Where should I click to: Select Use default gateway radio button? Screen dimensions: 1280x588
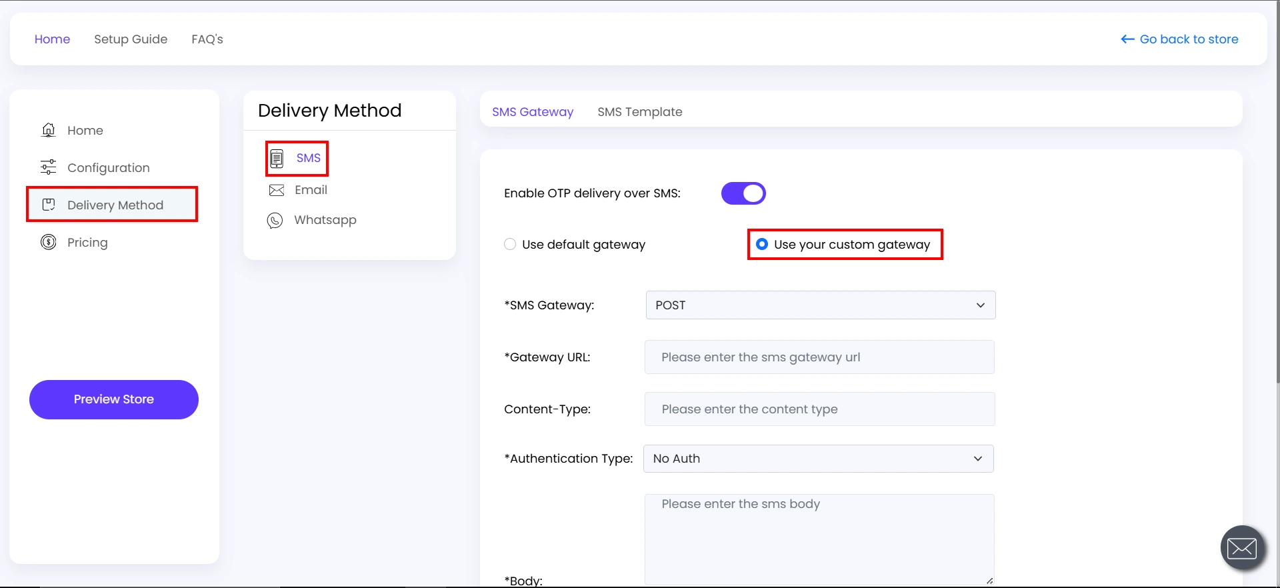pos(510,245)
